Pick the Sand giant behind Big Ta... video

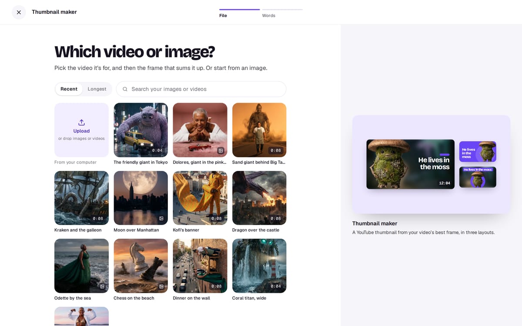(x=259, y=130)
